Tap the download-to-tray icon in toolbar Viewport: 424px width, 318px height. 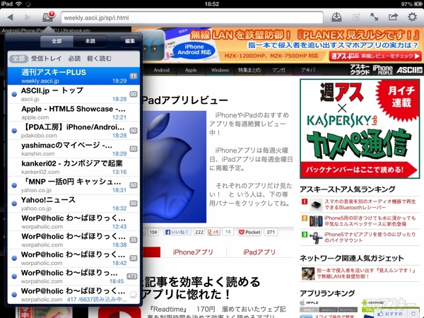336,17
